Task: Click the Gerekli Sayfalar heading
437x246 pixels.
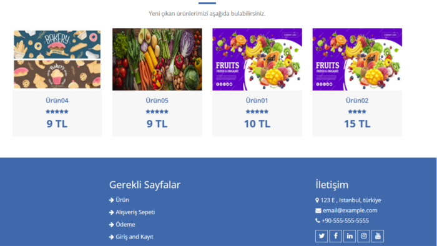Action: tap(145, 185)
